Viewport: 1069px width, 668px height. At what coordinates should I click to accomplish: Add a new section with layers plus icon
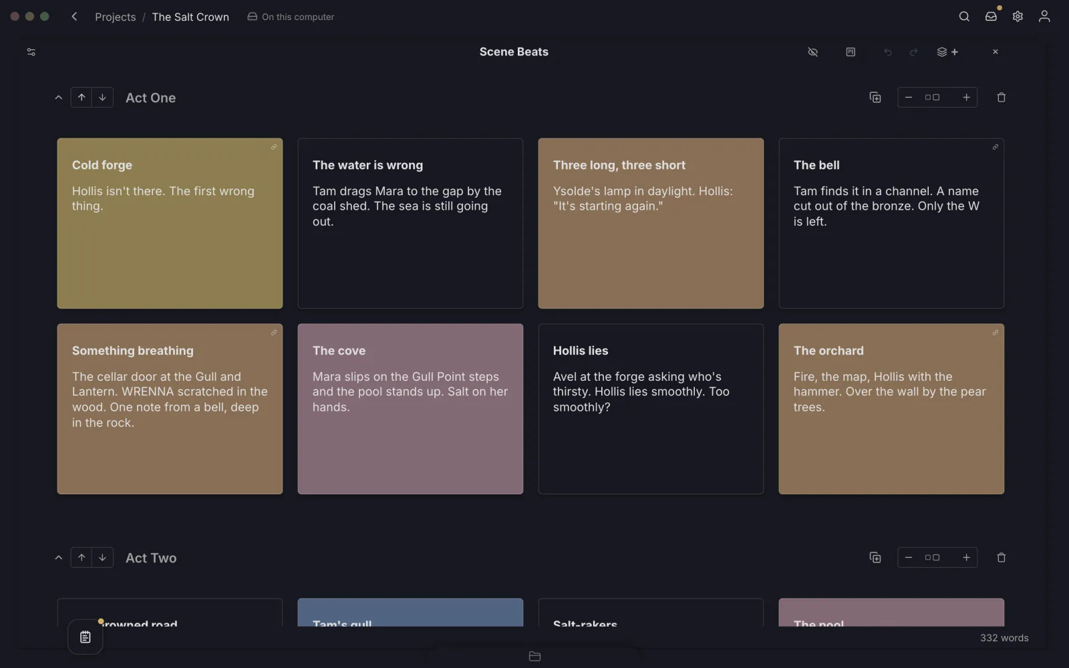(947, 52)
